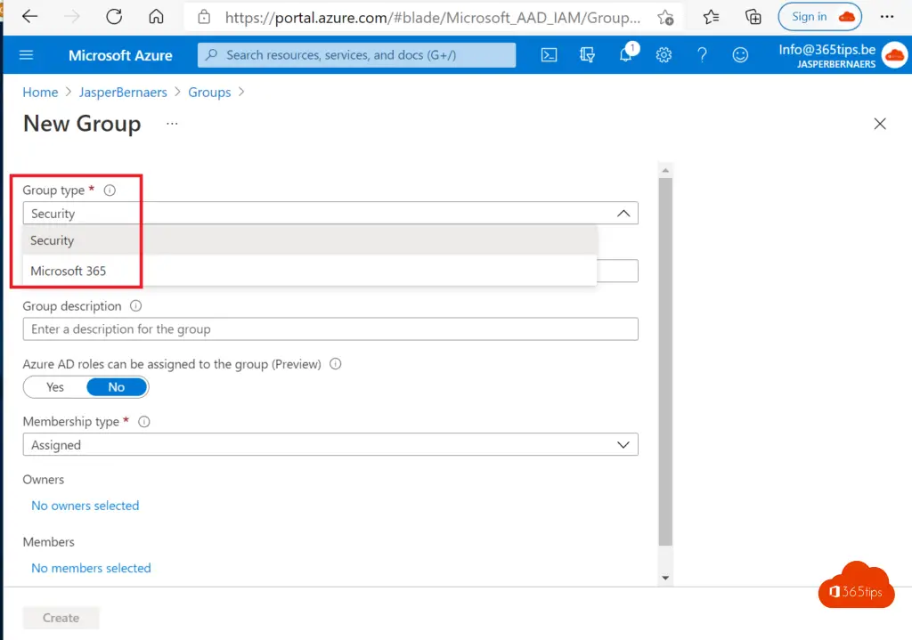This screenshot has width=912, height=640.
Task: Click the scrollbar down arrow in the form
Action: point(665,578)
